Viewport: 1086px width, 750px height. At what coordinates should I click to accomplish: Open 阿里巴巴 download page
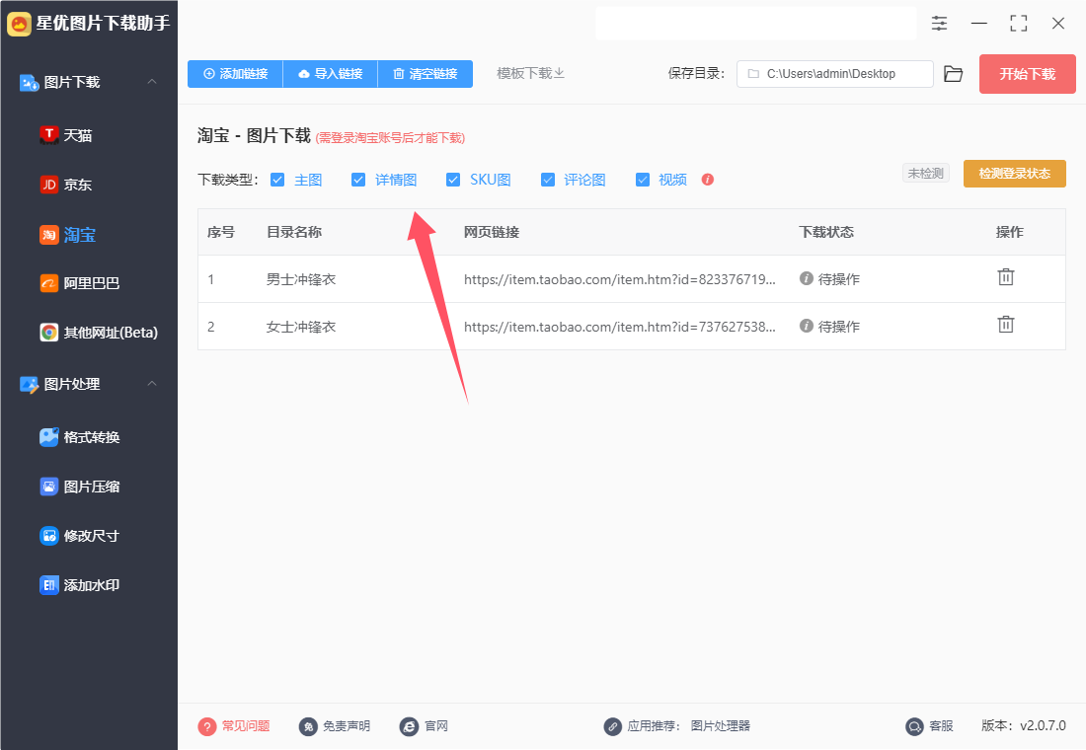click(x=92, y=283)
